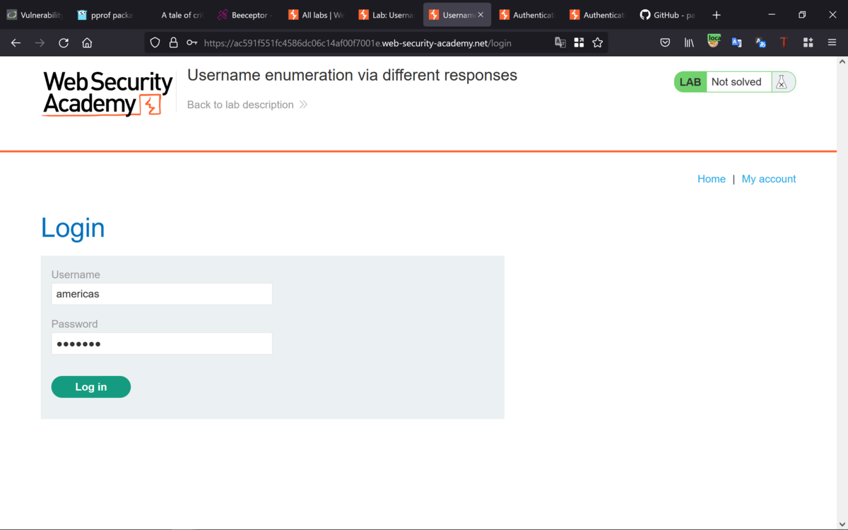
Task: Open the My account link
Action: pos(769,179)
